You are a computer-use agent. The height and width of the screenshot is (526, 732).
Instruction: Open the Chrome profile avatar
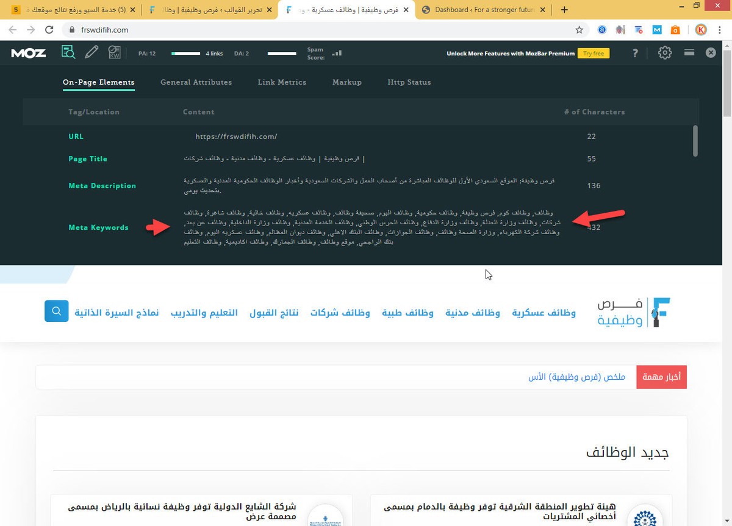[x=701, y=29]
